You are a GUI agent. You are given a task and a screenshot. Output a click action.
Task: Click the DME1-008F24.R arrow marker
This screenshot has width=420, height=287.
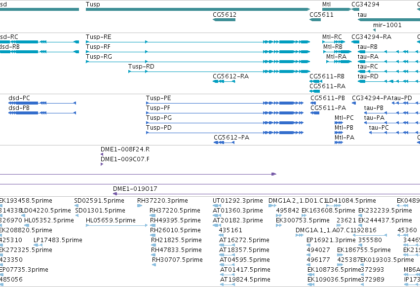point(102,154)
